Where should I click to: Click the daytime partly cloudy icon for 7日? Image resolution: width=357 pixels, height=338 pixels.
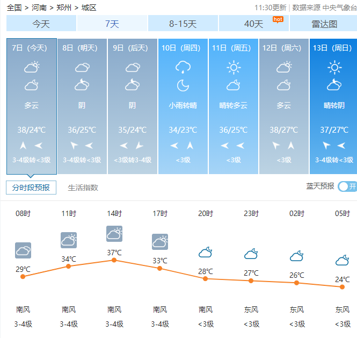click(x=32, y=67)
